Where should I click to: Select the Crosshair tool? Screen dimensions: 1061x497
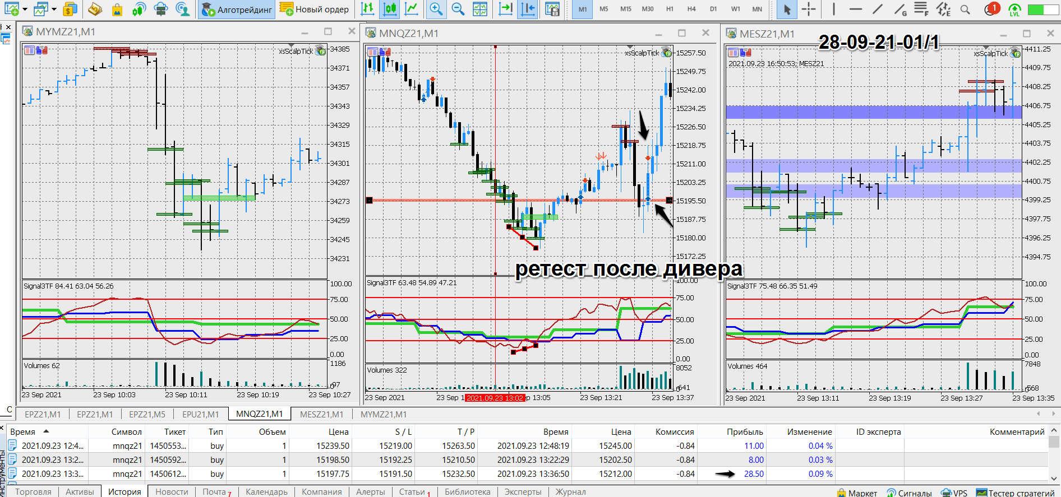(x=809, y=9)
